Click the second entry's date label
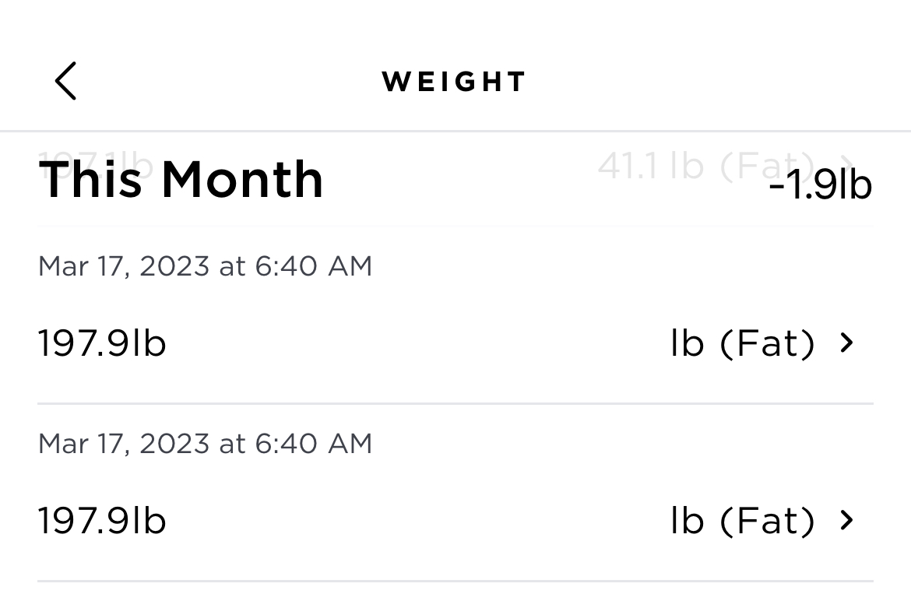This screenshot has width=911, height=594. coord(205,444)
